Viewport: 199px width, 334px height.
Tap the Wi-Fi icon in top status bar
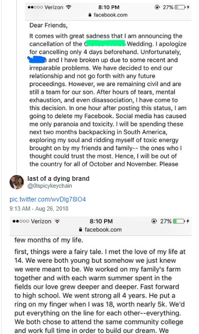coord(68,7)
